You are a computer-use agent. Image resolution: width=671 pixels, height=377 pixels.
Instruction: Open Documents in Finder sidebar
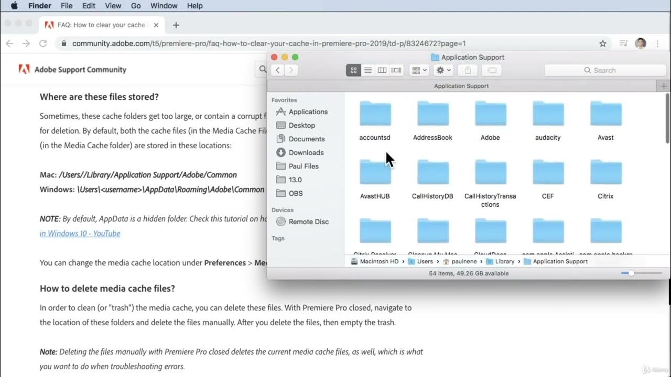click(300, 139)
